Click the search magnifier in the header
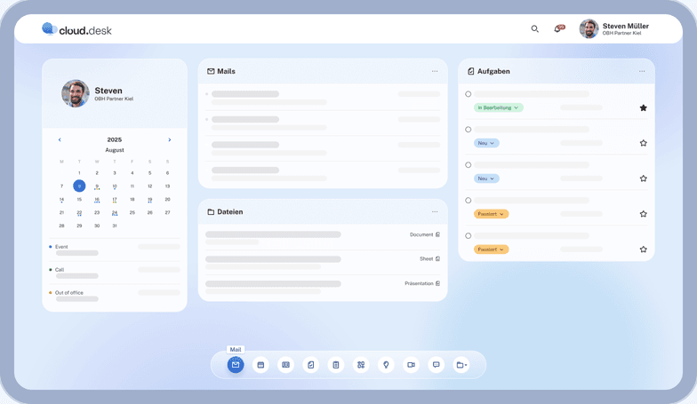Image resolution: width=697 pixels, height=404 pixels. point(535,28)
